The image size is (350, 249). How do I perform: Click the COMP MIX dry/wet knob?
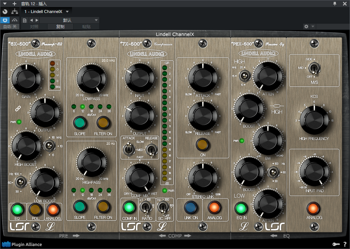pos(140,178)
